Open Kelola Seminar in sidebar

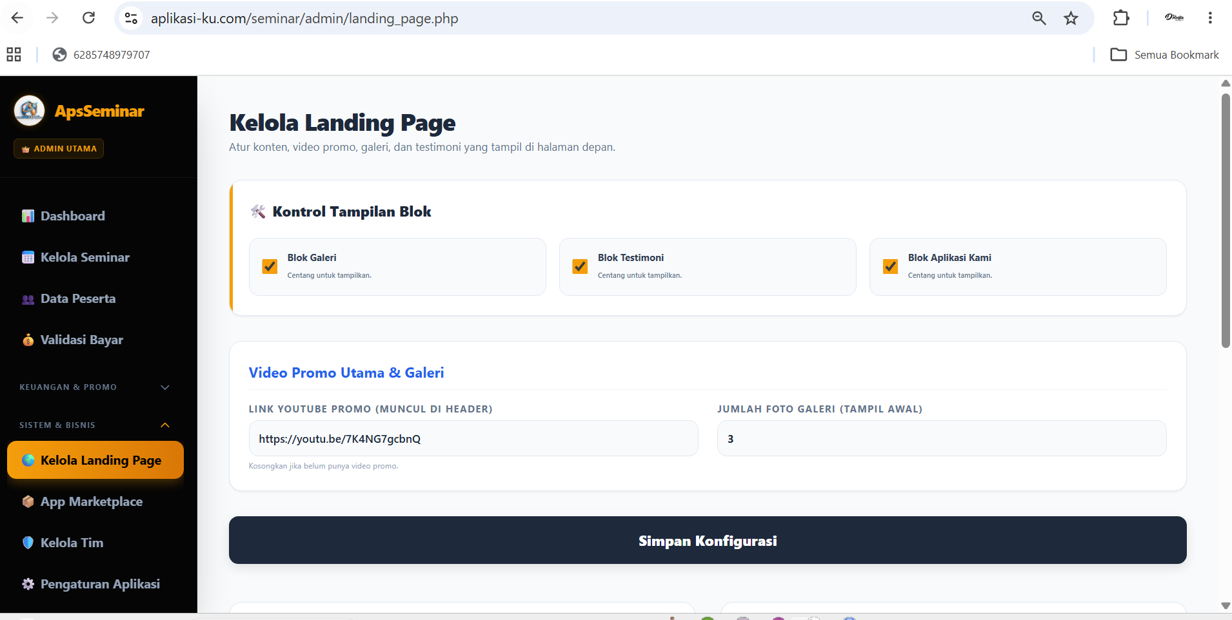tap(95, 257)
